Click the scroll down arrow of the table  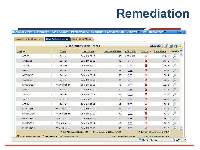pyautogui.click(x=181, y=128)
